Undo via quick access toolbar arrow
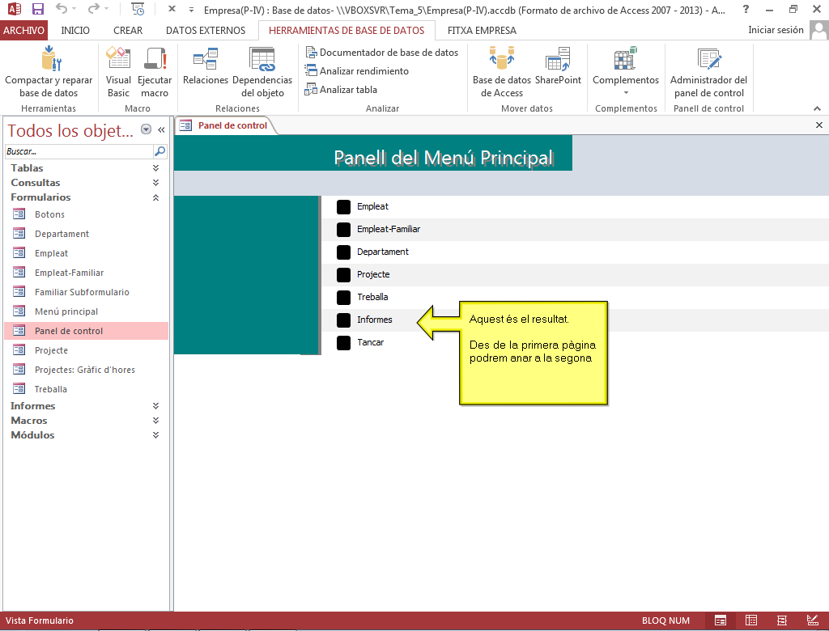This screenshot has height=631, width=829. [62, 9]
